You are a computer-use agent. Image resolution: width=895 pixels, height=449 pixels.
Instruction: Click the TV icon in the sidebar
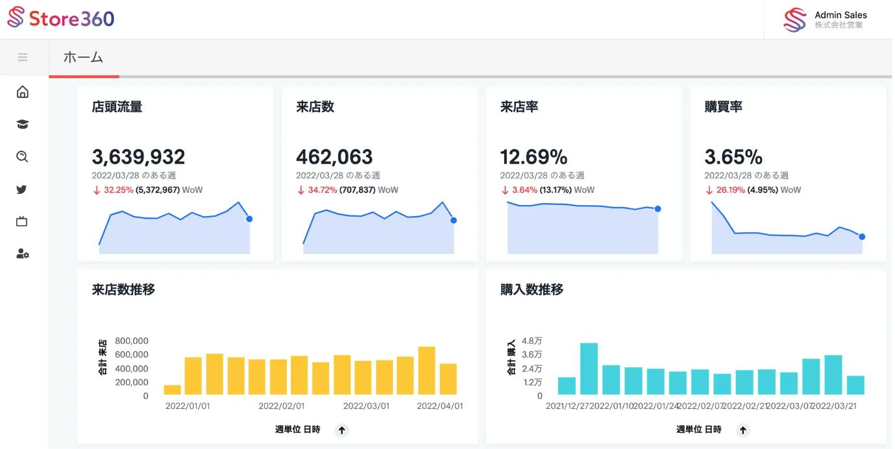[x=22, y=221]
